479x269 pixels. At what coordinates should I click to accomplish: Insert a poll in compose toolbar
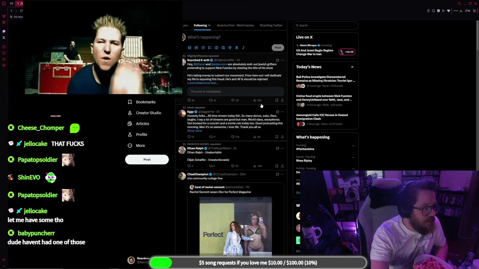pos(210,48)
